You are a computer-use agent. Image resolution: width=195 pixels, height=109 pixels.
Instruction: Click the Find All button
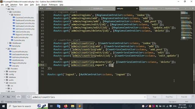[184, 97]
